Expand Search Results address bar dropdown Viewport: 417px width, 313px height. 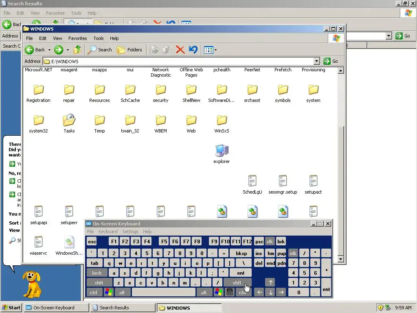click(389, 36)
